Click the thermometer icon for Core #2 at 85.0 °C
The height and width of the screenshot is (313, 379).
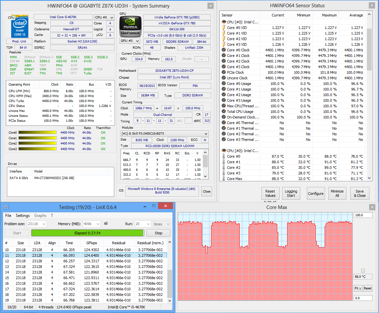[224, 168]
